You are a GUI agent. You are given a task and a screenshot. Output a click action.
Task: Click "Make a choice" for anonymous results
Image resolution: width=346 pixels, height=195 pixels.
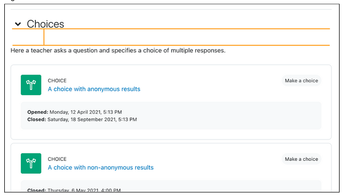pos(302,81)
